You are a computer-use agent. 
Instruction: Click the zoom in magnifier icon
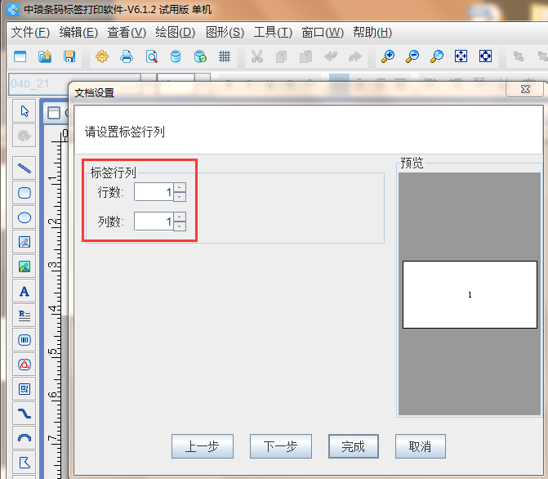(388, 56)
